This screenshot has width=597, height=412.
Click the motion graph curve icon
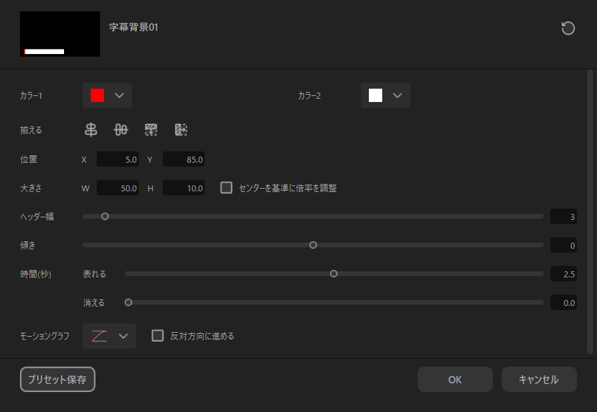pyautogui.click(x=99, y=336)
